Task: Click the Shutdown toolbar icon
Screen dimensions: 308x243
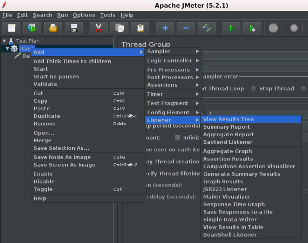Action: pyautogui.click(x=294, y=28)
